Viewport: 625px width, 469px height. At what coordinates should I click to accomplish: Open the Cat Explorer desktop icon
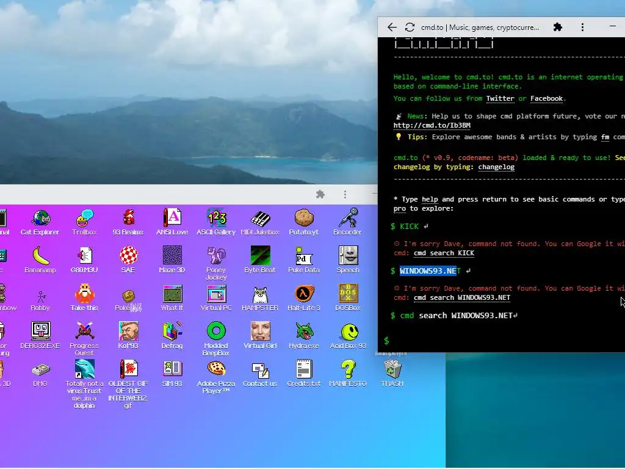pos(40,222)
